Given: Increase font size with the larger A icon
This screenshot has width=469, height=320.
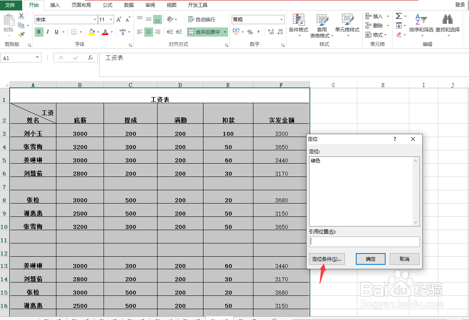Looking at the screenshot, I should point(119,20).
